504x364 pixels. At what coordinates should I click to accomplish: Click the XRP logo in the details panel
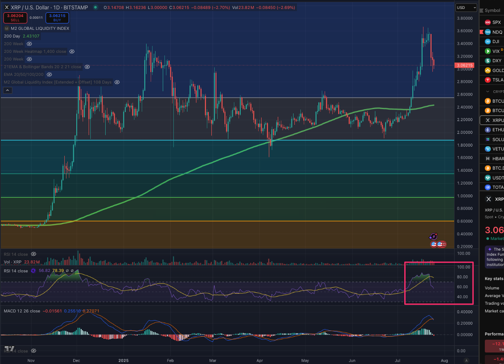coord(489,199)
